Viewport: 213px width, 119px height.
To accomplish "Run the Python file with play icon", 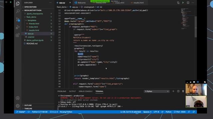I will [x=183, y=3].
